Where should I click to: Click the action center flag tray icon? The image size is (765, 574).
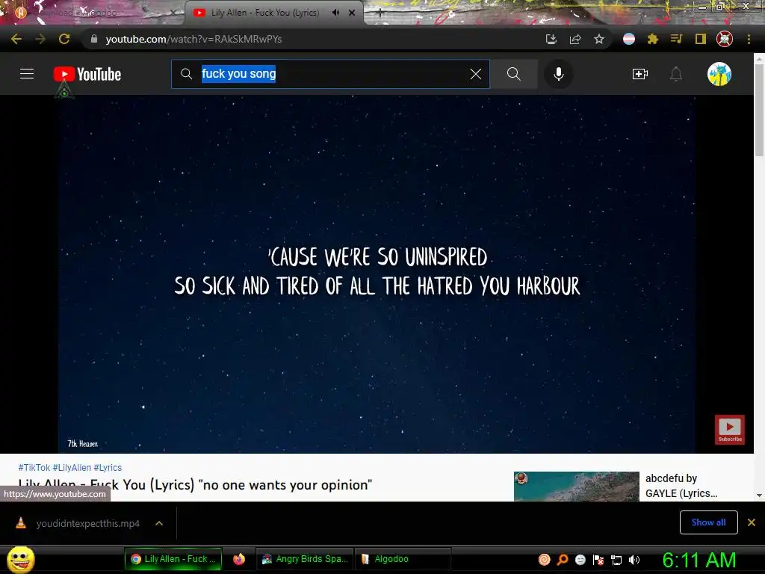(598, 559)
